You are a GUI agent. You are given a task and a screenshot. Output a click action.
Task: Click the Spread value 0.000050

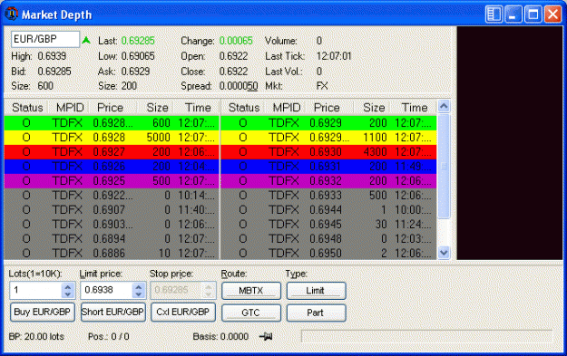(239, 86)
